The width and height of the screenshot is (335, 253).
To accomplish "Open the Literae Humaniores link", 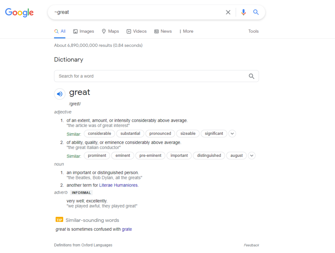I will click(118, 185).
